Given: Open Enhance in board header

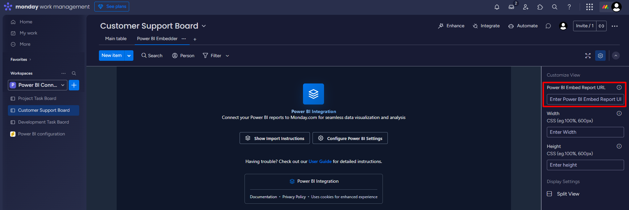Looking at the screenshot, I should point(451,26).
